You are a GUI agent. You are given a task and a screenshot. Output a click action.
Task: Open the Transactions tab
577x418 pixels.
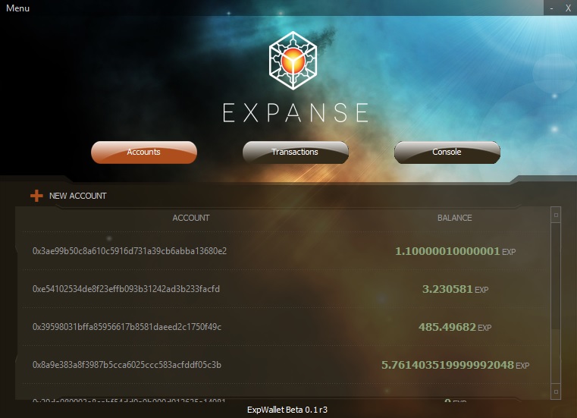pos(296,152)
